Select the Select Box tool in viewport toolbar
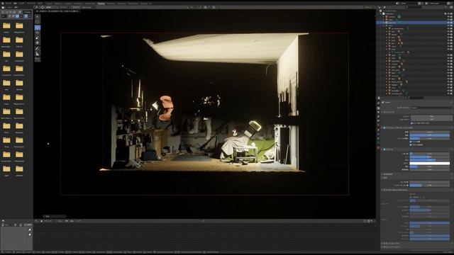Viewport: 454px width, 255px height. [x=38, y=17]
